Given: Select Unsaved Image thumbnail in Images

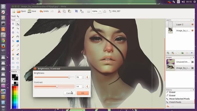Looking at the screenshot, I should click(x=171, y=62).
